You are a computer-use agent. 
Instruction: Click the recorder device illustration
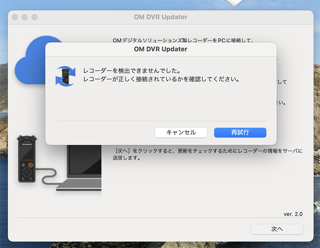[27, 159]
